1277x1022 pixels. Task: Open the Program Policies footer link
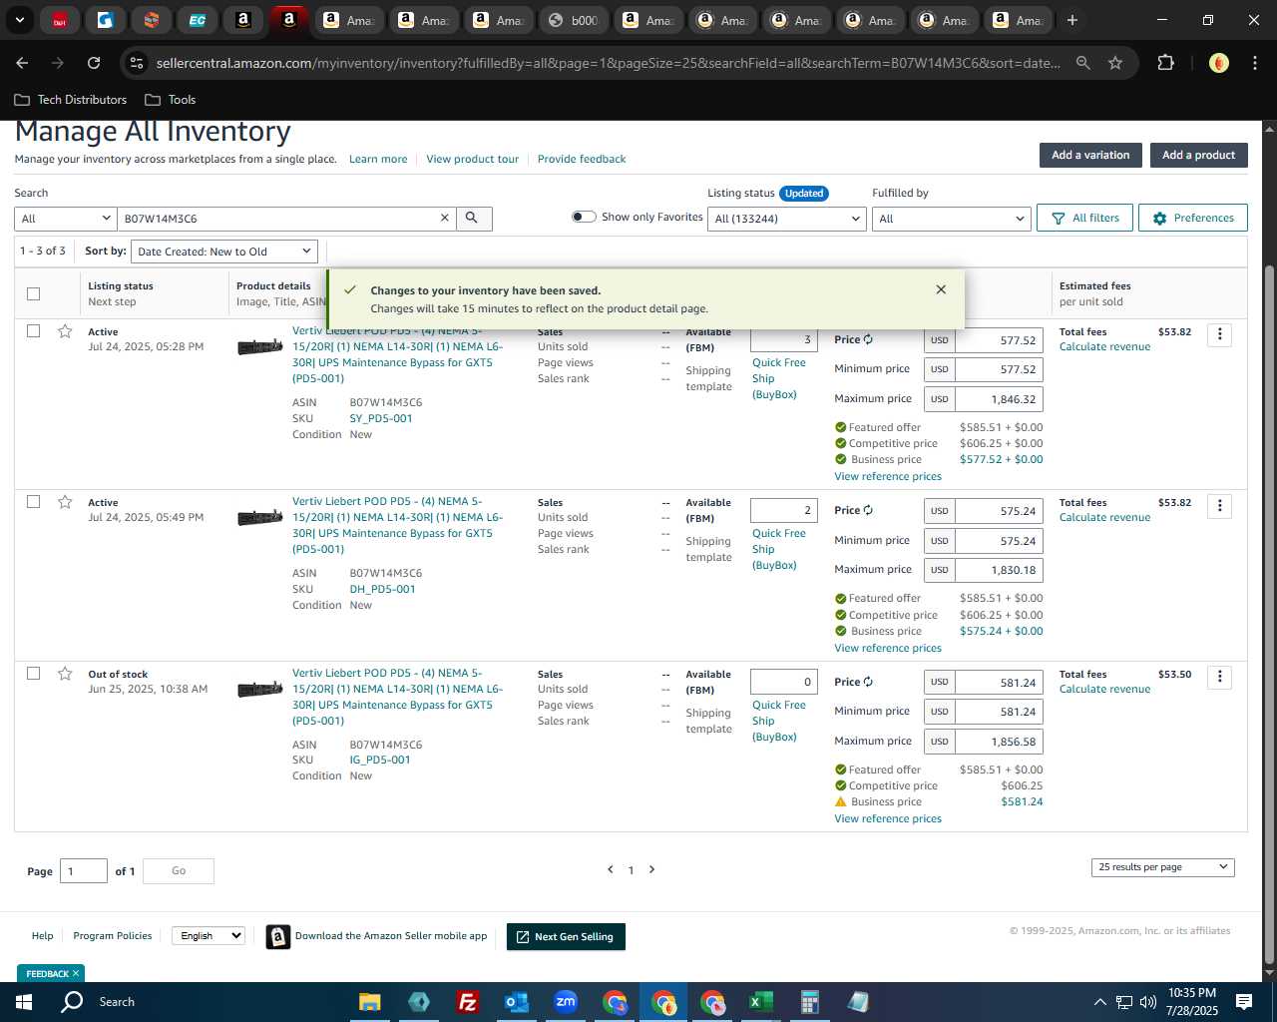pyautogui.click(x=113, y=936)
